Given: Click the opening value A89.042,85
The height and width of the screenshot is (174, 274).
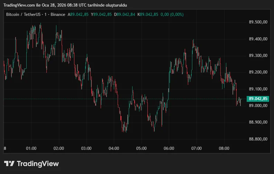Looking at the screenshot, I should (x=78, y=14).
